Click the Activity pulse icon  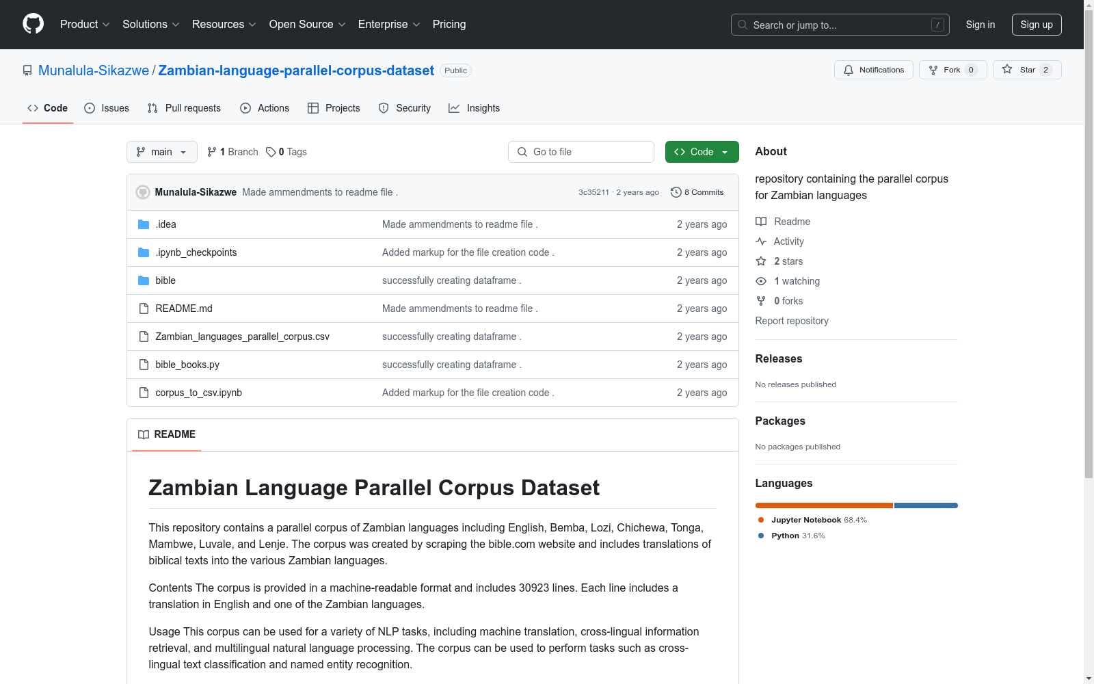[761, 241]
